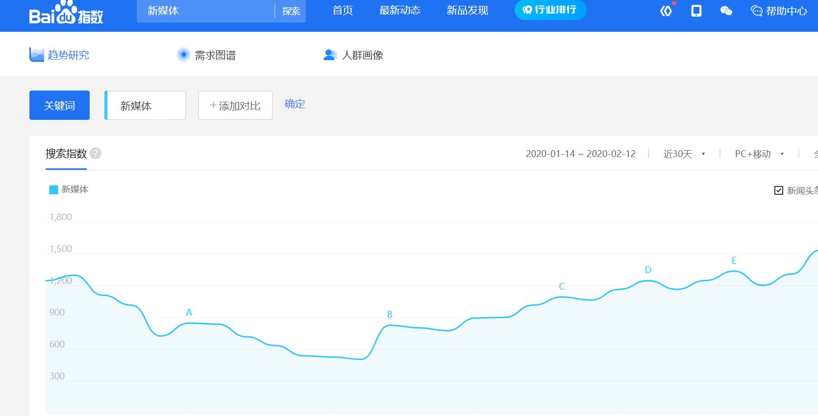Click the question mark beside 搜索指数
This screenshot has width=818, height=416.
pos(96,154)
